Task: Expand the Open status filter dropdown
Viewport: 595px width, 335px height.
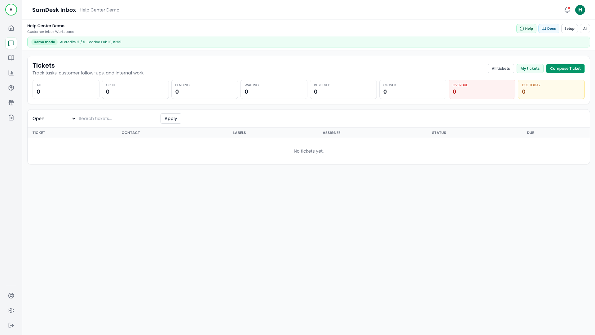Action: pyautogui.click(x=54, y=118)
